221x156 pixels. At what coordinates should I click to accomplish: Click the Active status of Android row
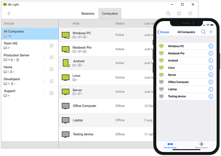point(120,63)
